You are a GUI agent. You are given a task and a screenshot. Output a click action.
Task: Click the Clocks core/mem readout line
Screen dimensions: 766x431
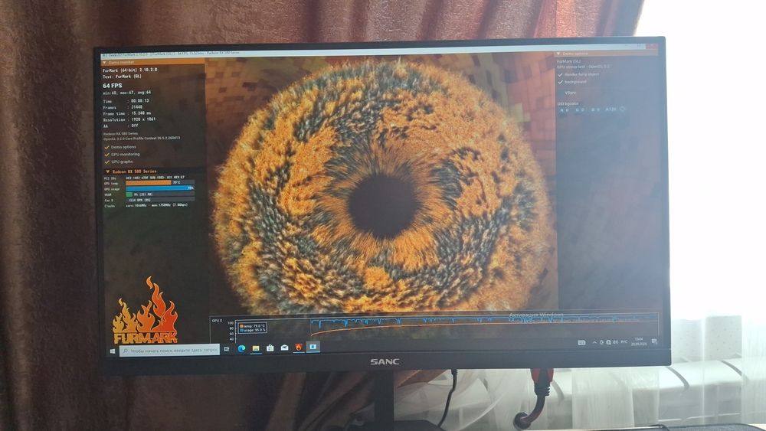click(146, 205)
